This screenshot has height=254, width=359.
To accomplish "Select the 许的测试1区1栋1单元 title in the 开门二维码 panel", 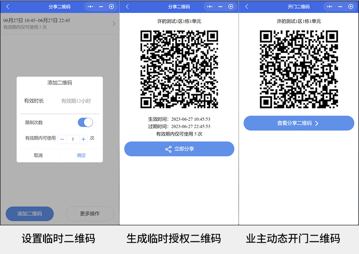I will coord(299,21).
